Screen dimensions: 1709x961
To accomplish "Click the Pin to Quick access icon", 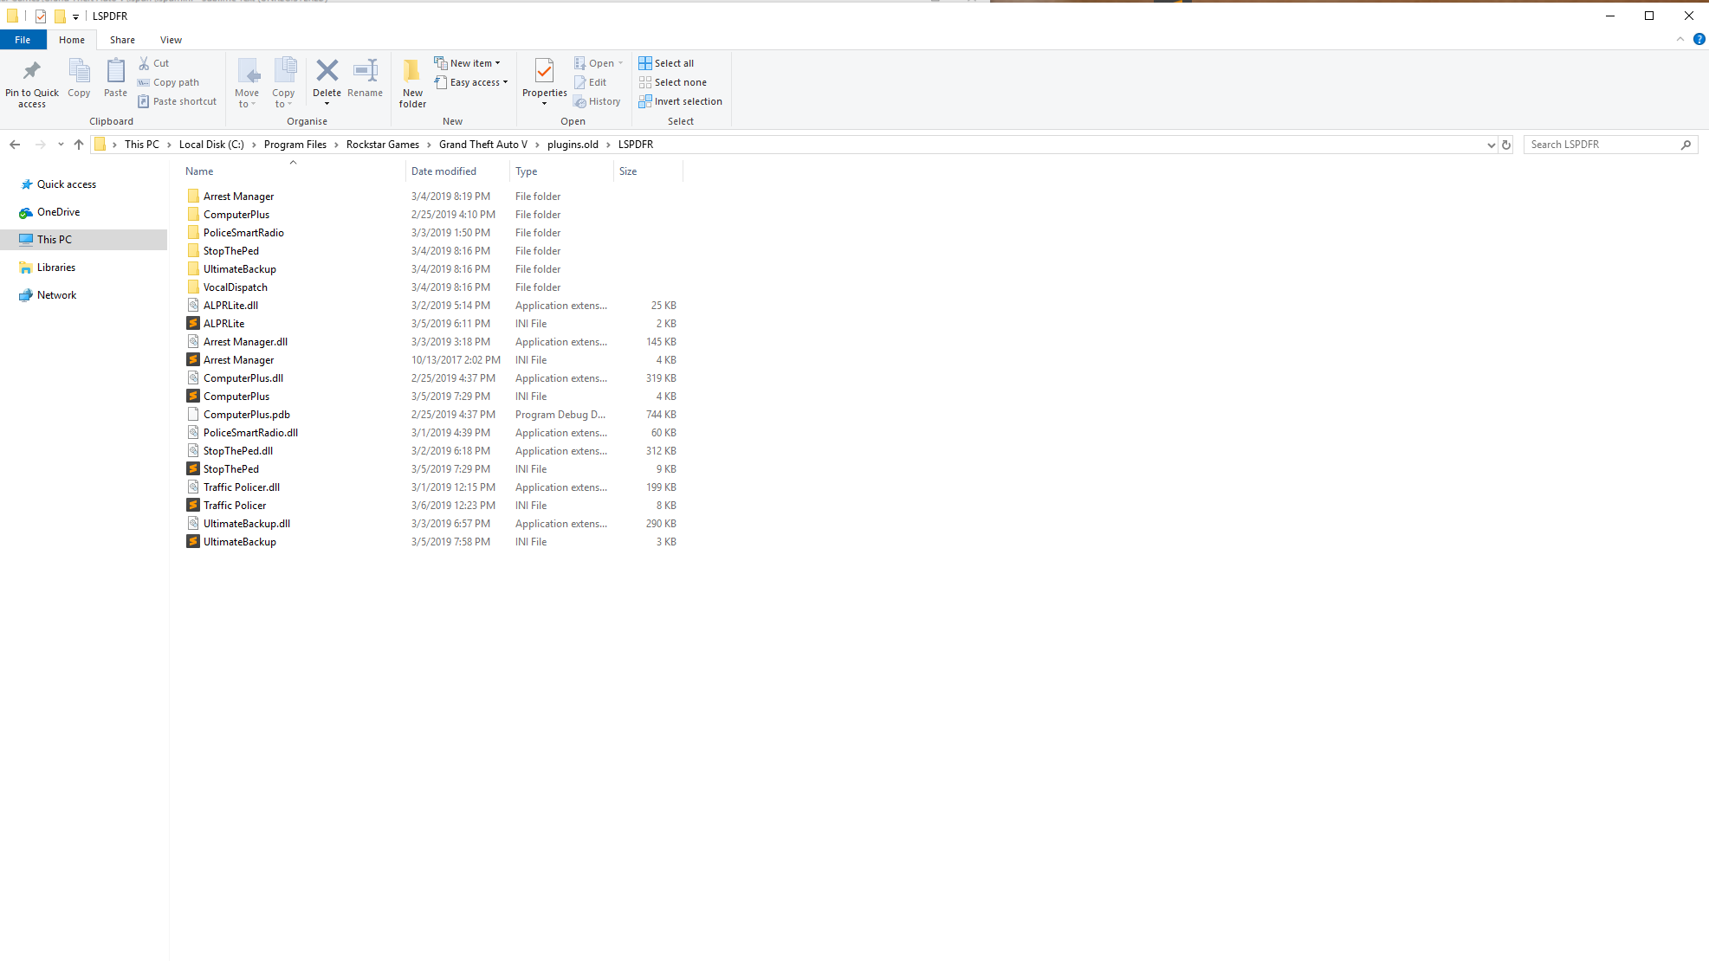I will coord(32,72).
